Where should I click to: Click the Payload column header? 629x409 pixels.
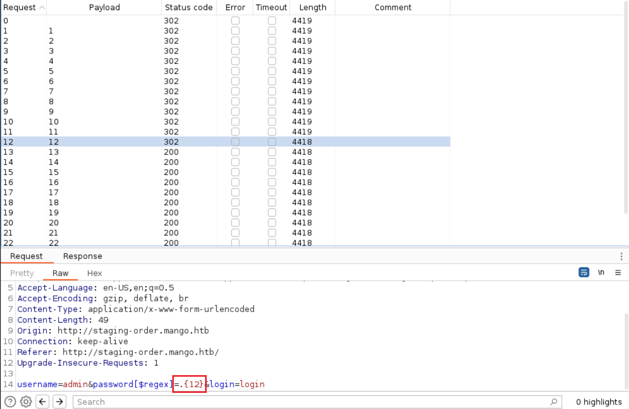(105, 8)
